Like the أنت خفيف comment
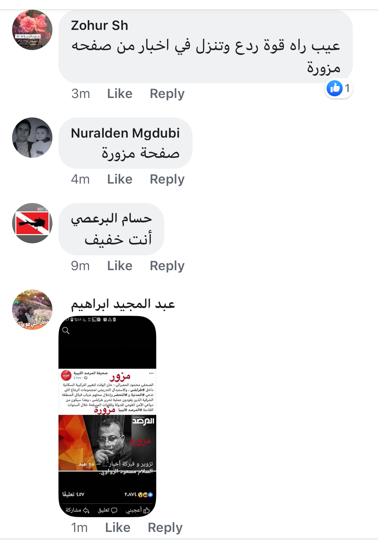The image size is (378, 543). click(x=120, y=266)
